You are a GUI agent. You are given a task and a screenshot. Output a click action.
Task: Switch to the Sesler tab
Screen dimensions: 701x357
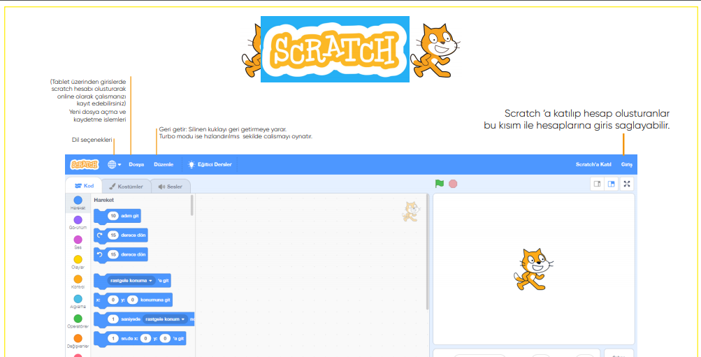pyautogui.click(x=170, y=187)
